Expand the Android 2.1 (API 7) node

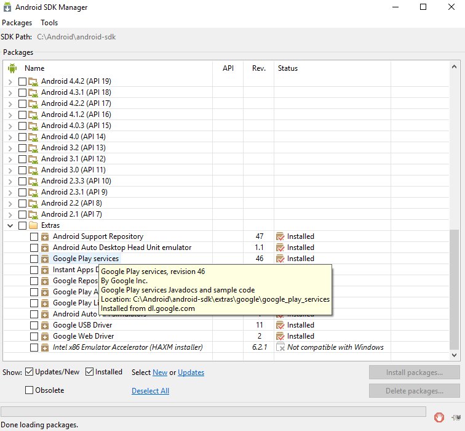click(x=10, y=215)
